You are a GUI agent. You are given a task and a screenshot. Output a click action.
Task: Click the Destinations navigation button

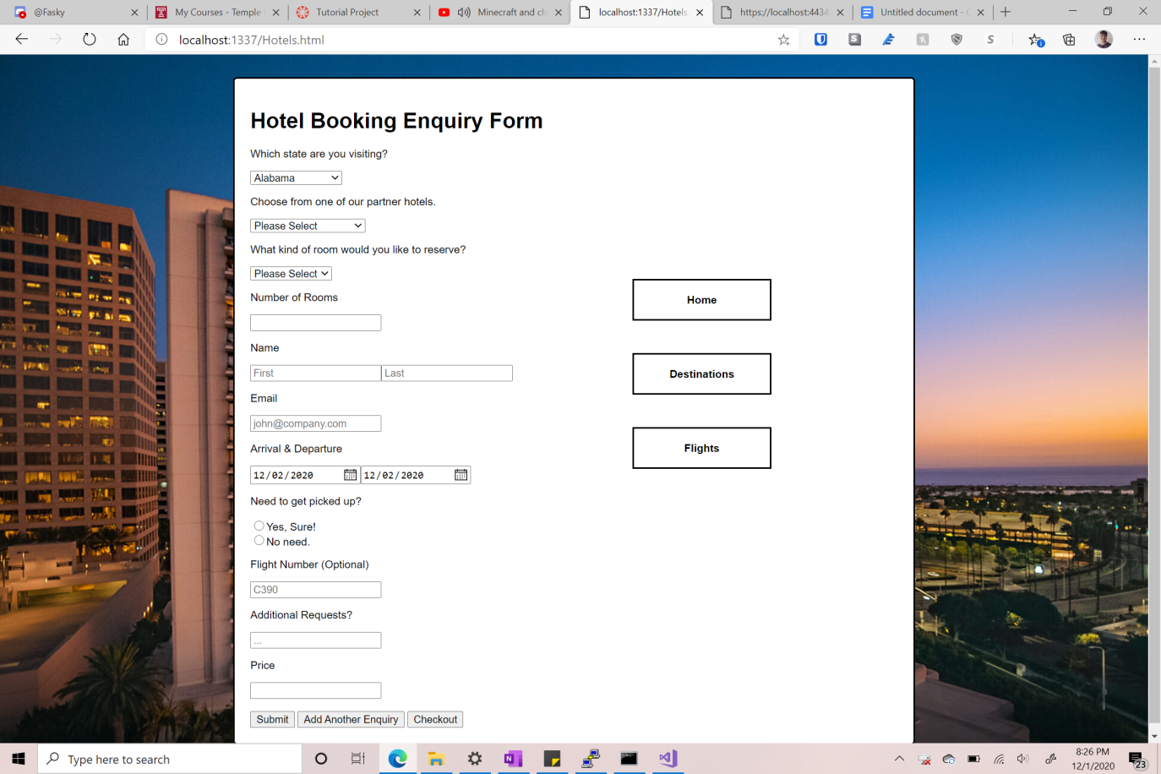coord(701,374)
